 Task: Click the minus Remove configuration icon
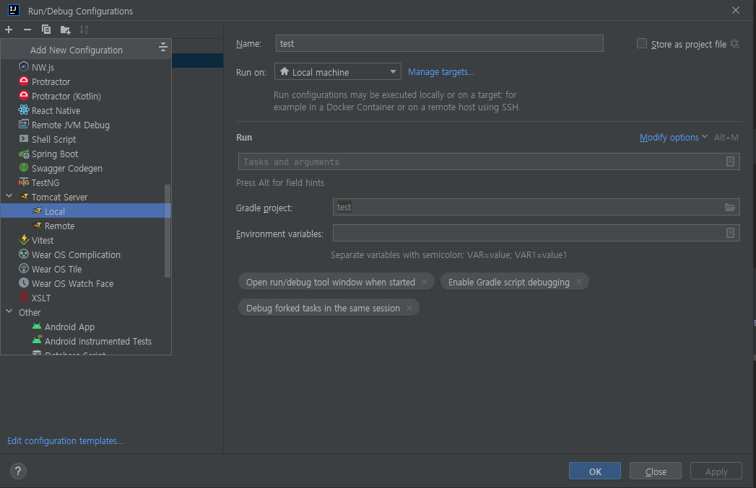tap(27, 30)
